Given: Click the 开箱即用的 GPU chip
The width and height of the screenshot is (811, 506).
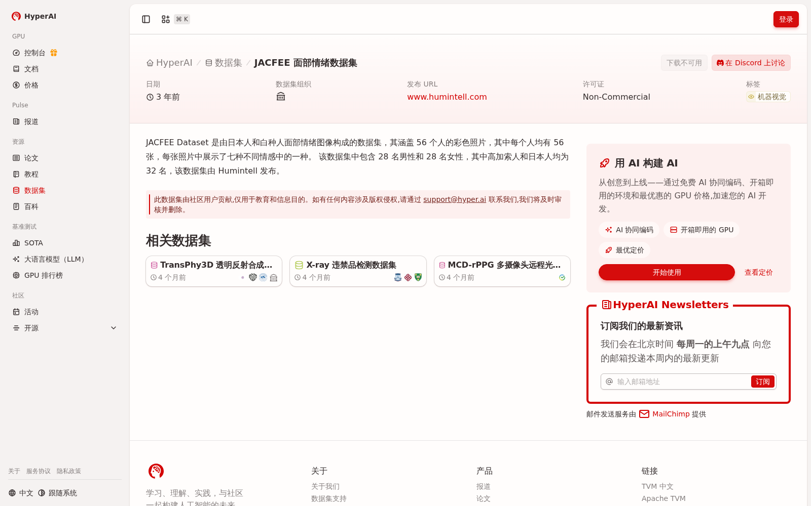Looking at the screenshot, I should click(702, 230).
